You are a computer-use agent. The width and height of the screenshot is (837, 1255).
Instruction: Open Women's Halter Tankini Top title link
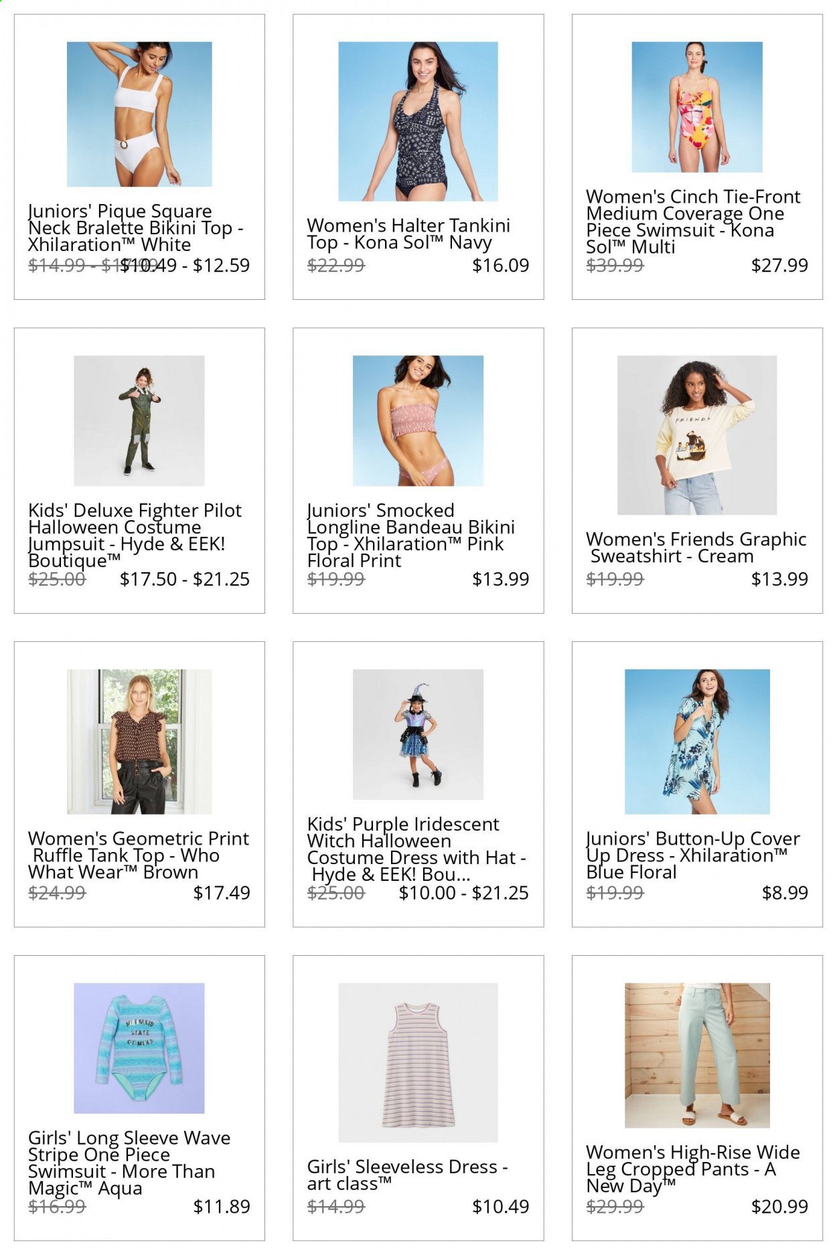coord(408,234)
